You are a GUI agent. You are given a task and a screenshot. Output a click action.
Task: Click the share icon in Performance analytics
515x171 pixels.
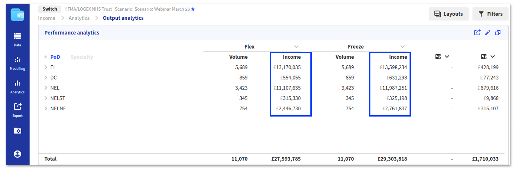pos(477,33)
